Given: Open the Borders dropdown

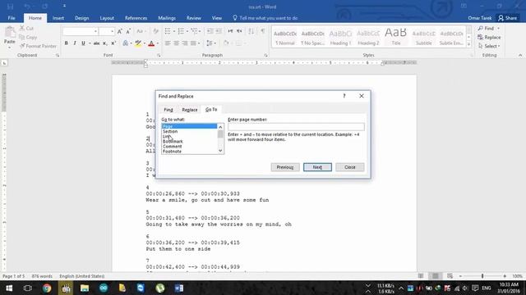Looking at the screenshot, I should (x=246, y=43).
